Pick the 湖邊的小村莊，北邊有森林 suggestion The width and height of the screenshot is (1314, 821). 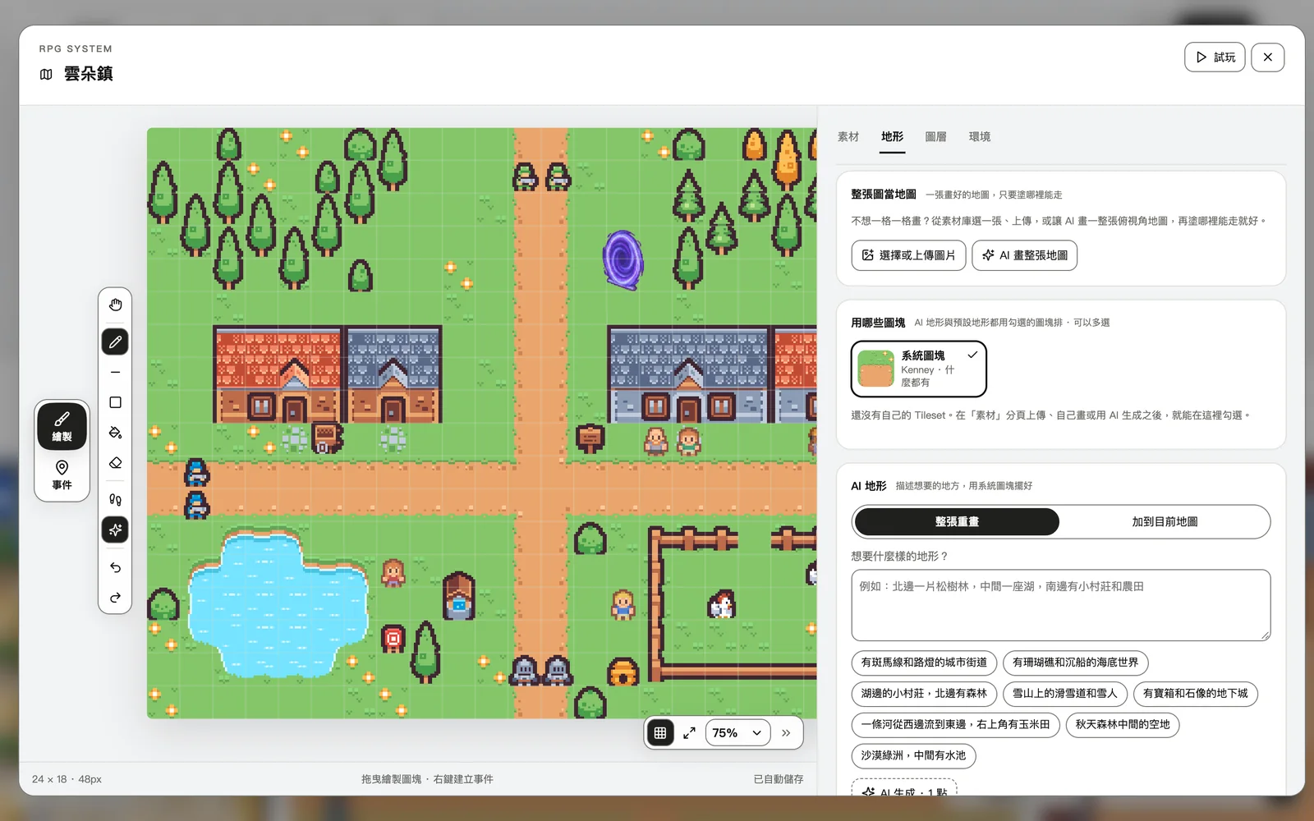(x=924, y=694)
